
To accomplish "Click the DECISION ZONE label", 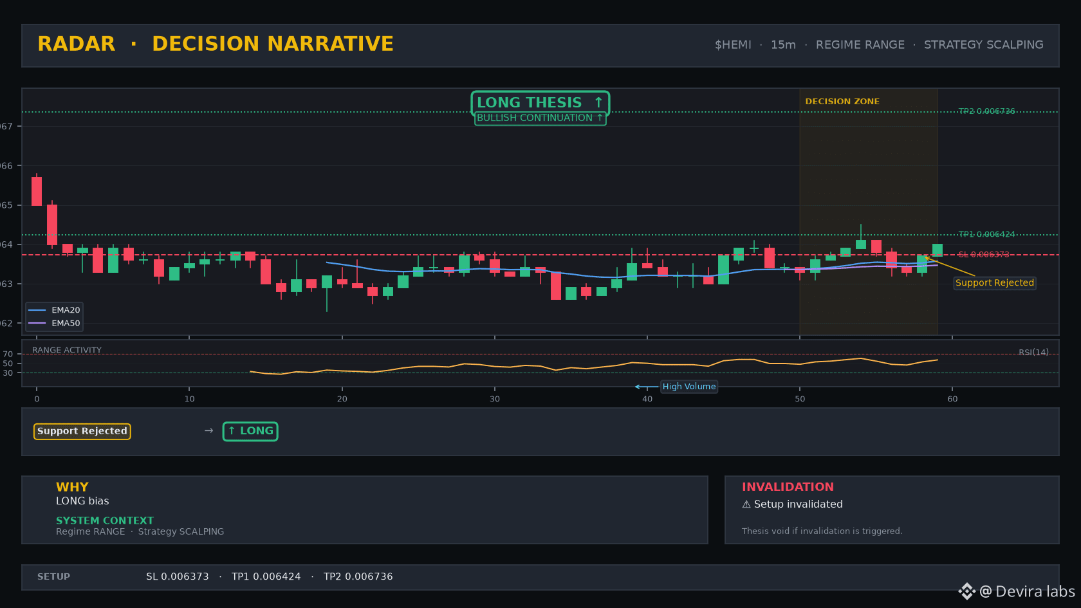I will click(x=842, y=102).
